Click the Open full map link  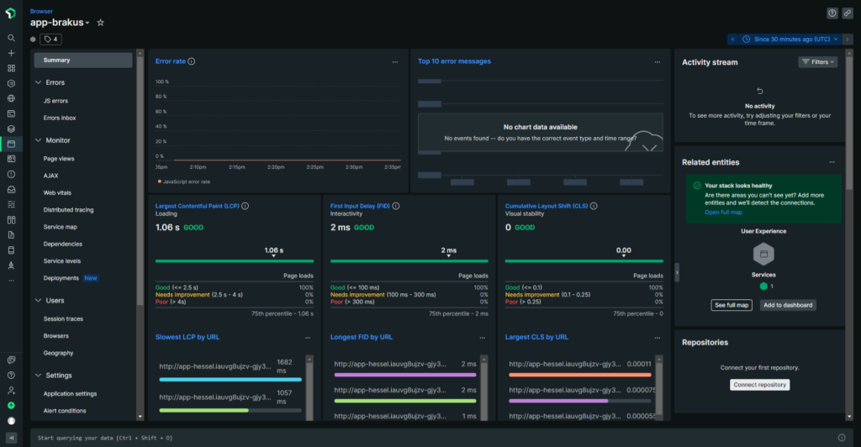723,213
